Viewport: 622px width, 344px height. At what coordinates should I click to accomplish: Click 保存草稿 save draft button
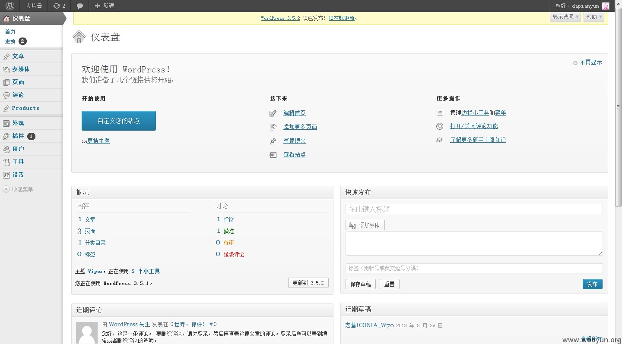pos(361,284)
